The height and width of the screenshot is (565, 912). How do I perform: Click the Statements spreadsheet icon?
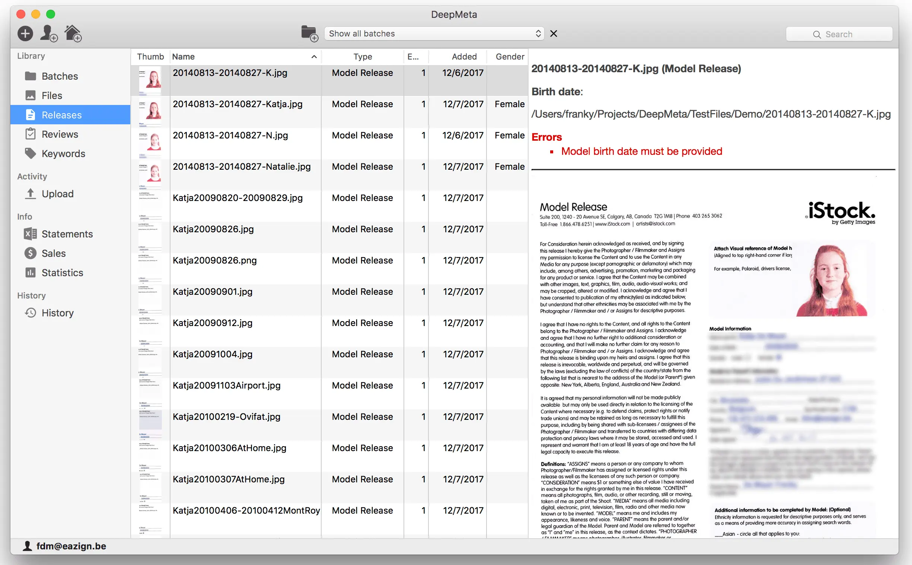click(x=30, y=234)
